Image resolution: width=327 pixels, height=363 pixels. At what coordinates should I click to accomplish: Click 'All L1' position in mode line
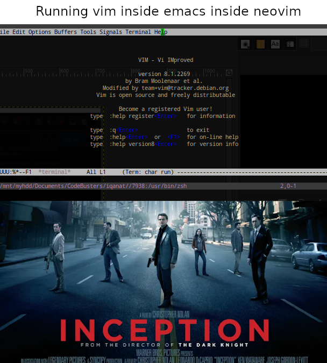(96, 172)
